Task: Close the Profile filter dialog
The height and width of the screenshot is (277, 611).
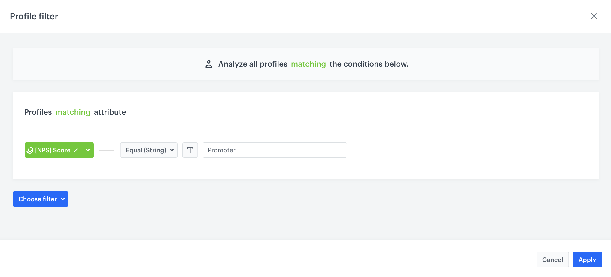Action: click(594, 16)
